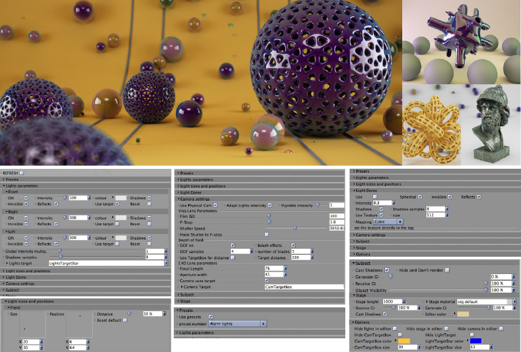Toggle Use Physical Cam checkbox
Image resolution: width=521 pixels, height=352 pixels.
point(215,205)
